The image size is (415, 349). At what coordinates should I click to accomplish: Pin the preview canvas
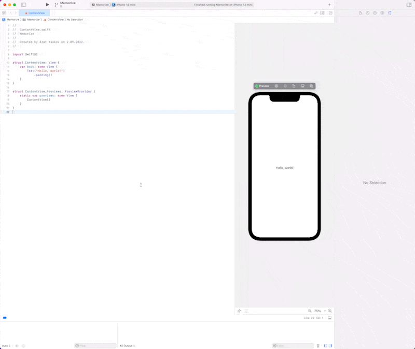point(239,311)
